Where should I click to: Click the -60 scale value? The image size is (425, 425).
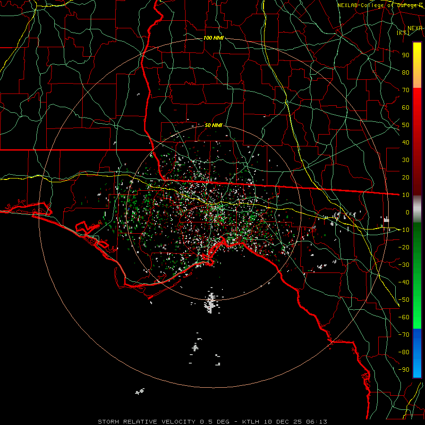404,317
